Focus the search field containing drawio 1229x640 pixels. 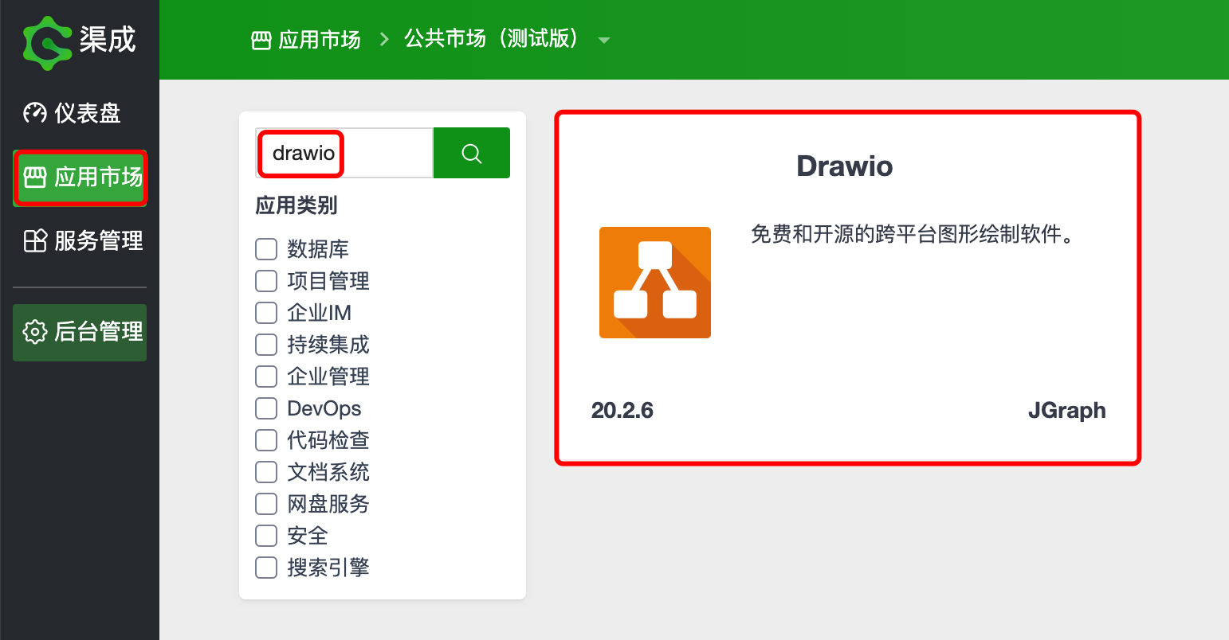tap(344, 153)
